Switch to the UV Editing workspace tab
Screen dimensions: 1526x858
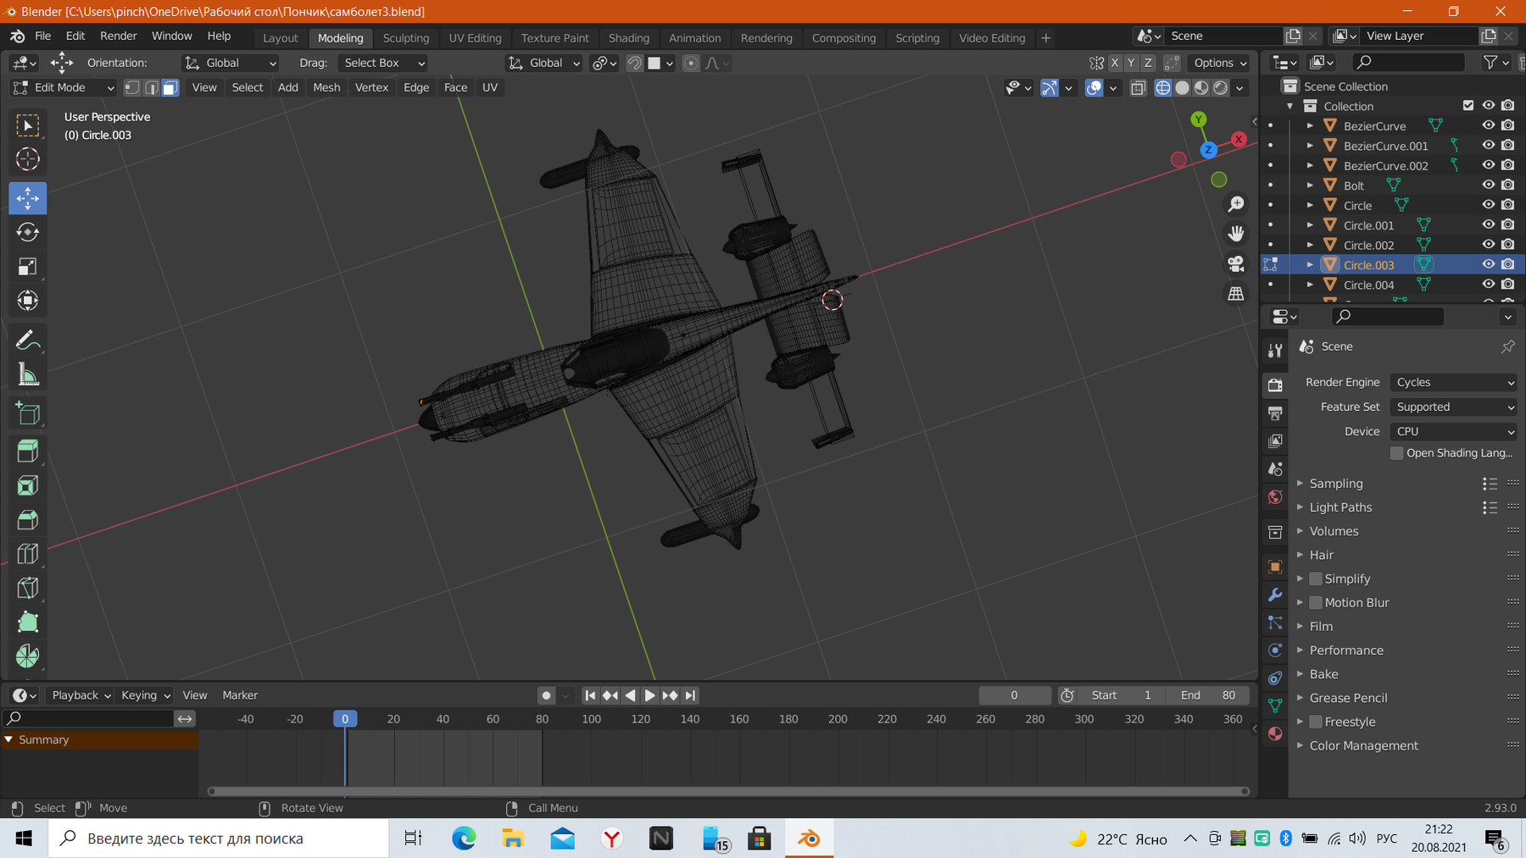(475, 38)
